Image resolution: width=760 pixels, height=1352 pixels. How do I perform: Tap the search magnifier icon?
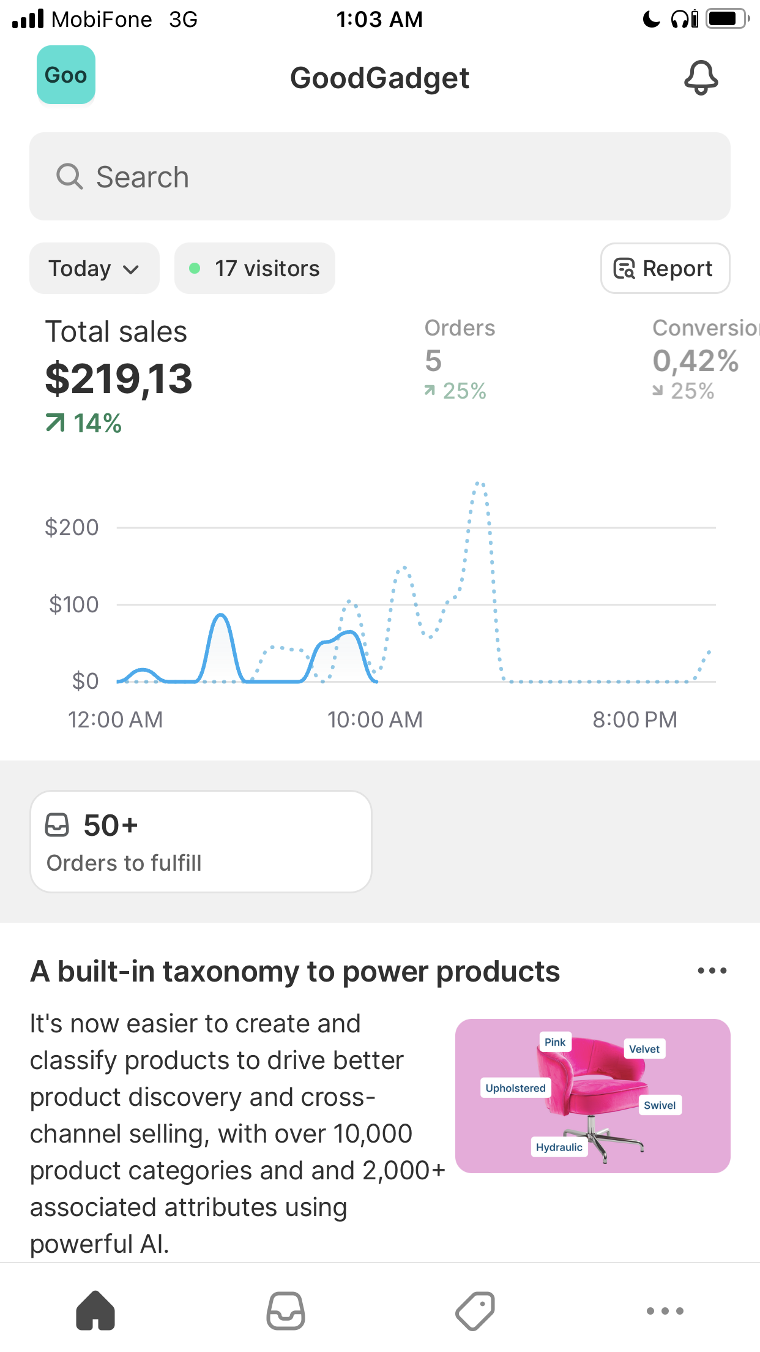(70, 176)
